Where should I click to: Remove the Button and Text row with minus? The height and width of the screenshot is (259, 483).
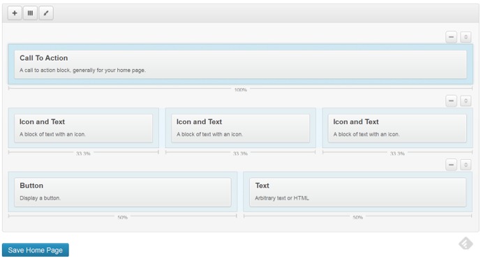(x=451, y=165)
